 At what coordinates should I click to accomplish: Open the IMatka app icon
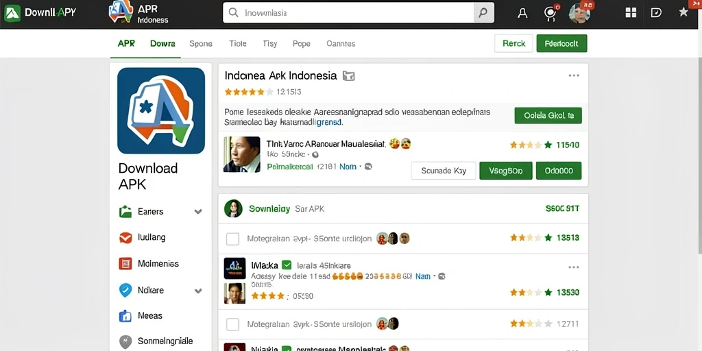point(234,268)
